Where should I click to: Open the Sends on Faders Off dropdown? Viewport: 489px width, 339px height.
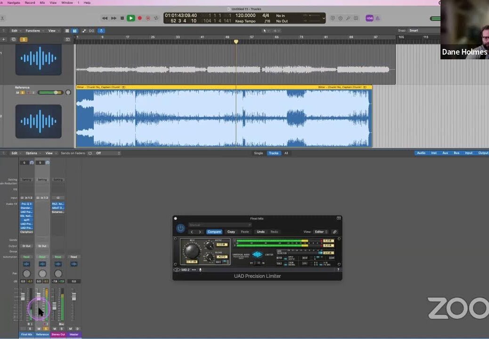click(108, 153)
